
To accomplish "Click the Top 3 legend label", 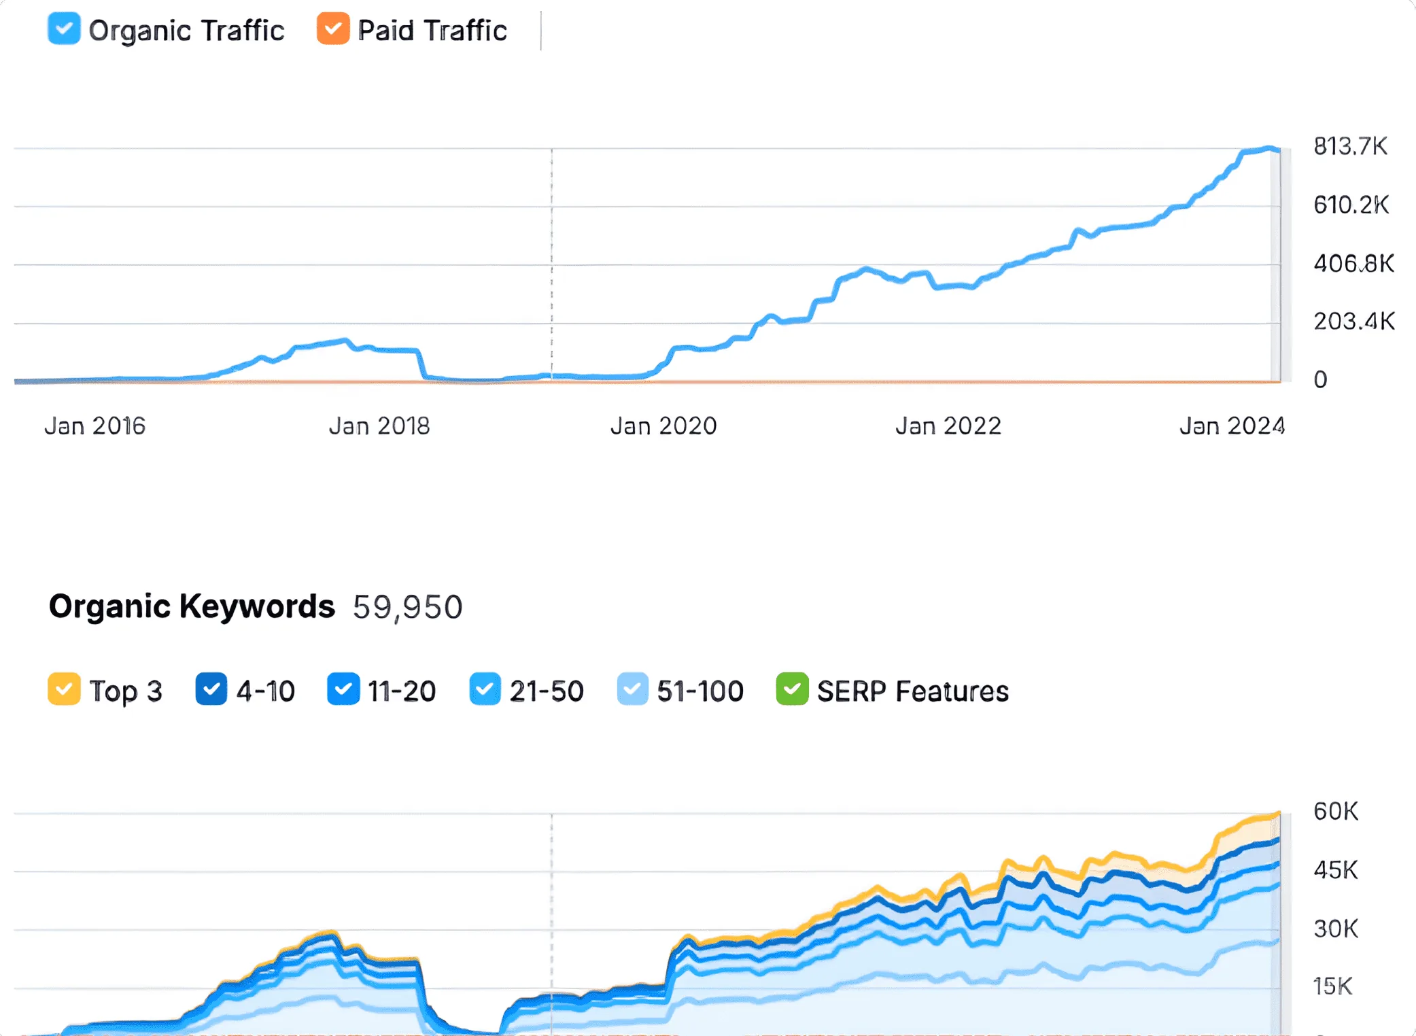I will pyautogui.click(x=126, y=691).
